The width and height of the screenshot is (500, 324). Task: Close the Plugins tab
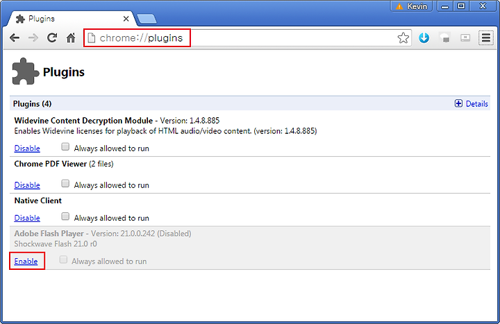point(126,19)
